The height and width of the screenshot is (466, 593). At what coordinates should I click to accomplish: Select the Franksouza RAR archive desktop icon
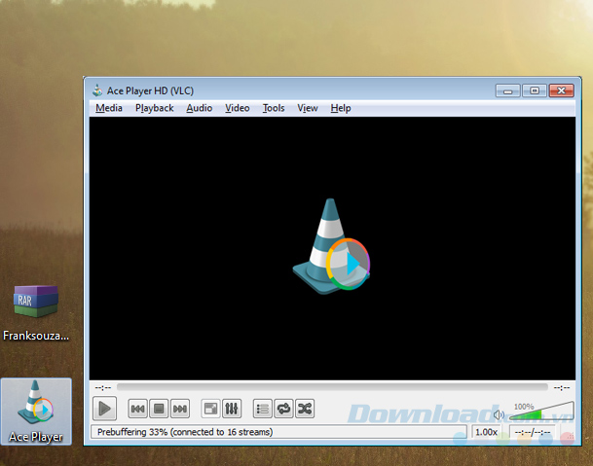pyautogui.click(x=36, y=313)
